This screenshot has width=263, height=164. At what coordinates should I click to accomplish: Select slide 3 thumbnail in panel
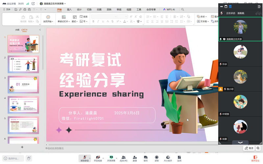pyautogui.click(x=24, y=84)
